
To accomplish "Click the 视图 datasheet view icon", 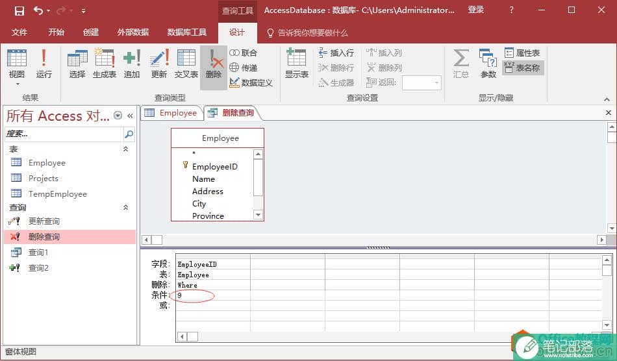I will [17, 58].
